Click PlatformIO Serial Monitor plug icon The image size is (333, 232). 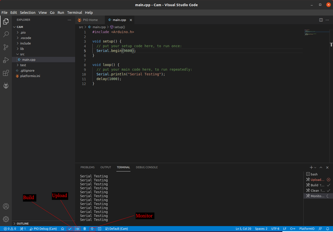[92, 229]
